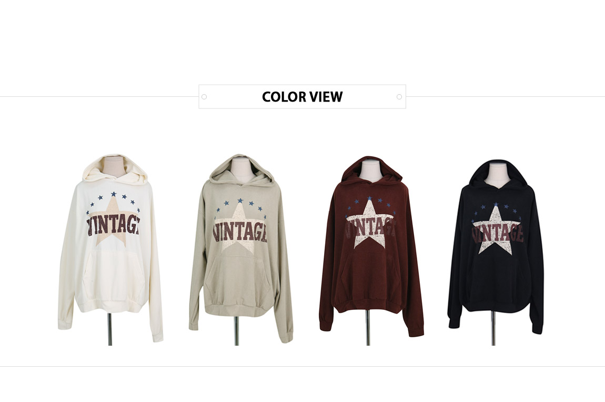Image resolution: width=605 pixels, height=402 pixels.
Task: Click the hood of the cream hoodie
Action: pyautogui.click(x=115, y=168)
